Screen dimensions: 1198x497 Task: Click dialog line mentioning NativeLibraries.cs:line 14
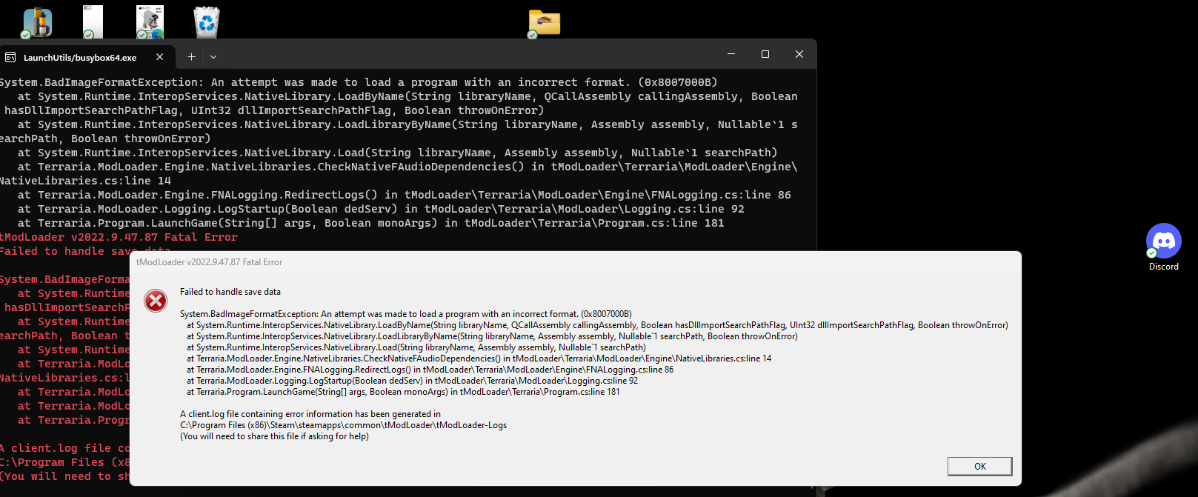coord(479,358)
